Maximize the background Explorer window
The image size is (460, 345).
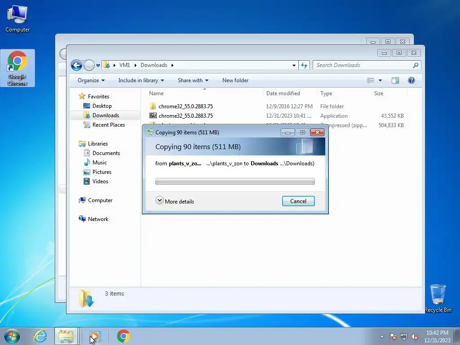click(388, 42)
